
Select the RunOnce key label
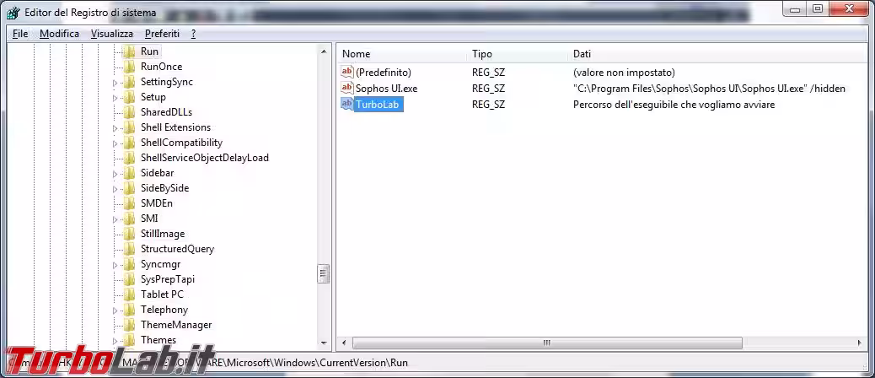pyautogui.click(x=161, y=67)
